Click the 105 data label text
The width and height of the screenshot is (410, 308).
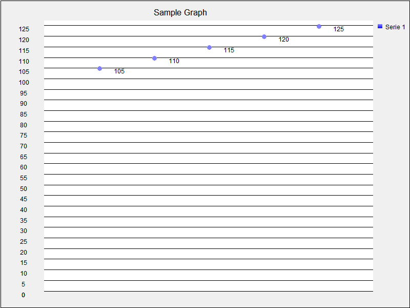pyautogui.click(x=118, y=71)
